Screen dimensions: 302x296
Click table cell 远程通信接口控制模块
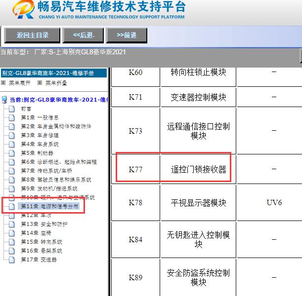click(x=198, y=131)
